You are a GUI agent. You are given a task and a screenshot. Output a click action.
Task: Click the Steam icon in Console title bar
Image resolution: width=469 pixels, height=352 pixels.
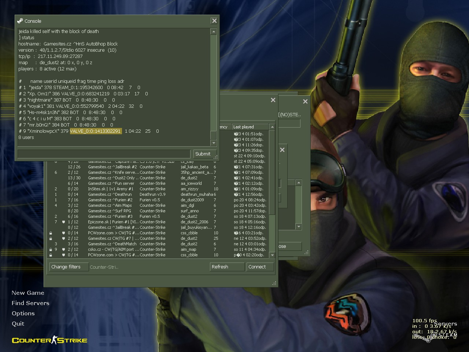(20, 21)
